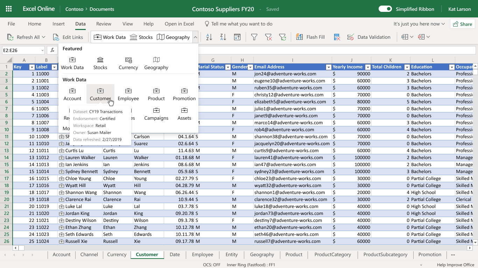The image size is (478, 268).
Task: Select Customer work data type
Action: click(100, 94)
